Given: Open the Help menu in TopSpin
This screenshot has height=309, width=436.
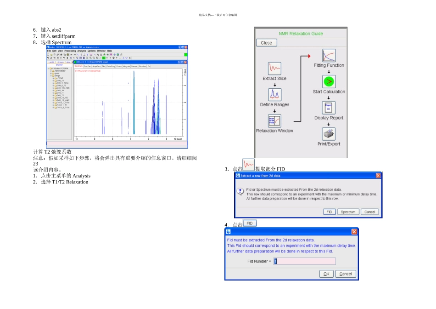Looking at the screenshot, I should (x=109, y=51).
